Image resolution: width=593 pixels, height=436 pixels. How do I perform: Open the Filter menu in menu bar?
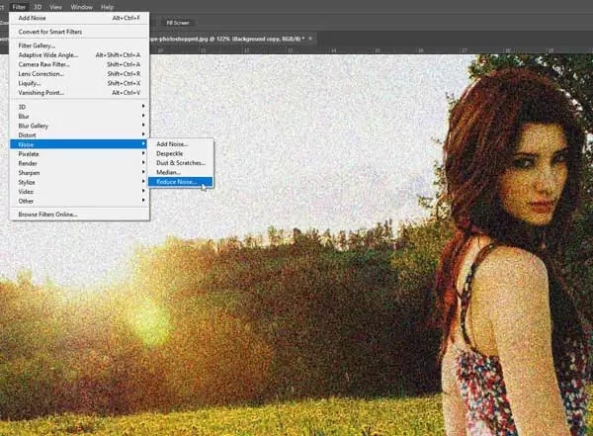tap(19, 7)
